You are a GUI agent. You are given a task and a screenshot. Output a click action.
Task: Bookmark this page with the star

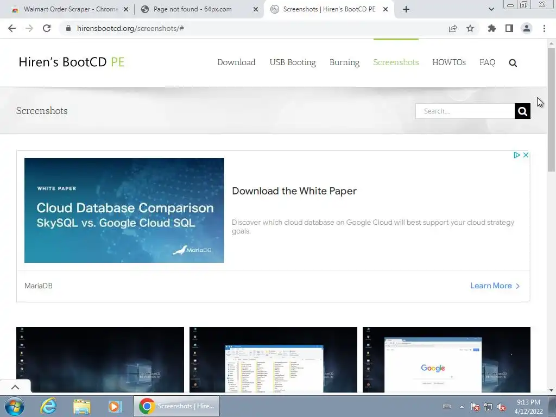[470, 28]
